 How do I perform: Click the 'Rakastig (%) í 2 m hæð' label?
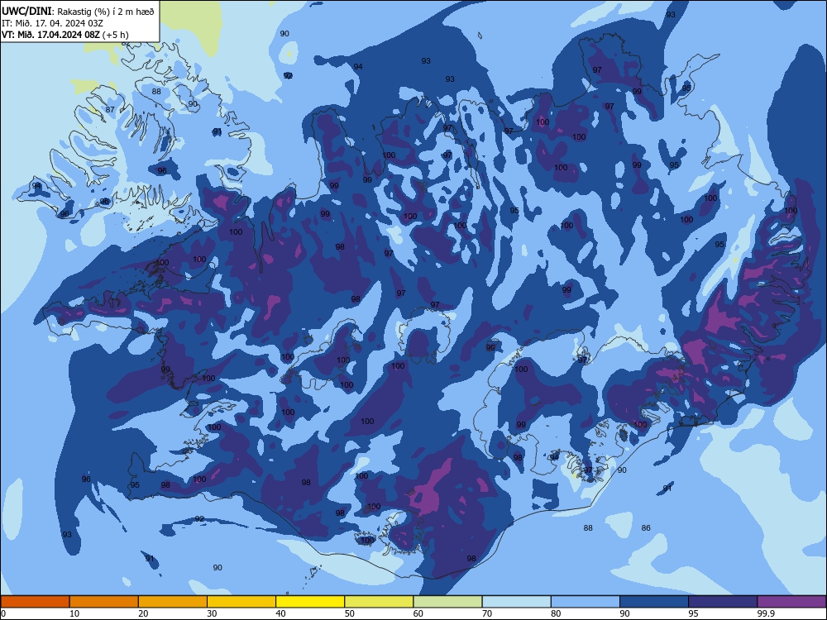pos(106,11)
